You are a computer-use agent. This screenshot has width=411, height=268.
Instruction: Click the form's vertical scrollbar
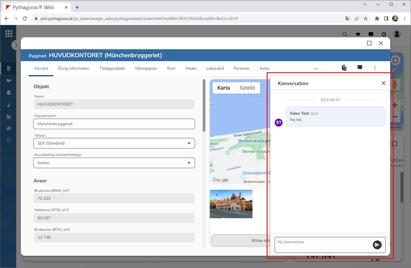[x=204, y=106]
